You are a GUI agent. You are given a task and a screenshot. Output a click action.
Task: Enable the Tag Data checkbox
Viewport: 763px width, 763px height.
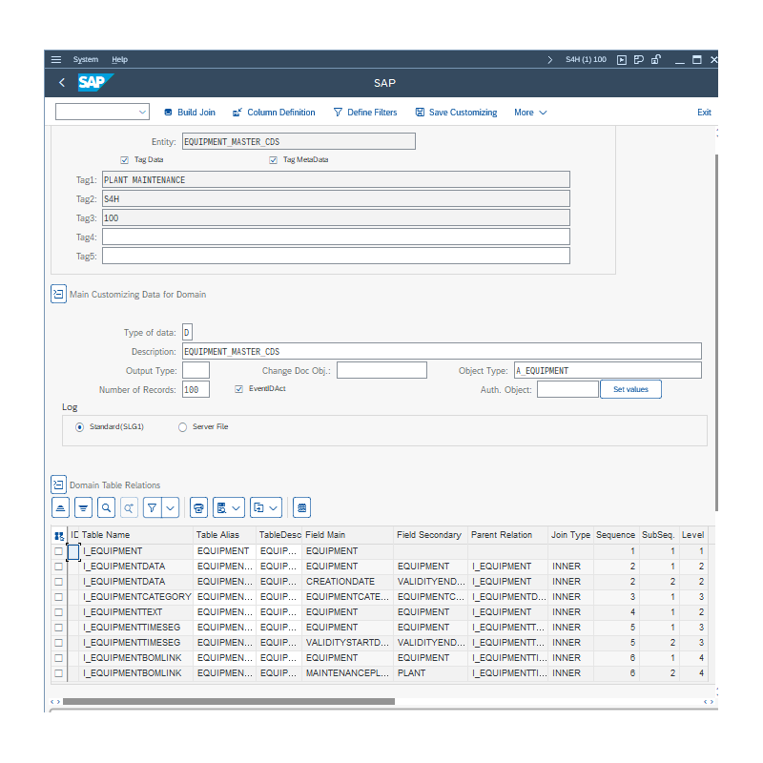point(124,159)
